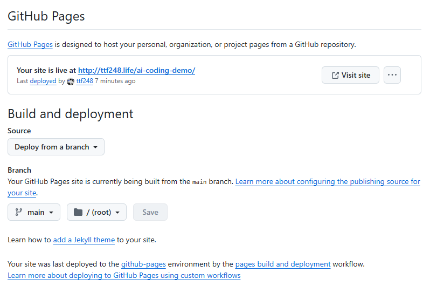Open the GitHub Pages documentation link

[30, 44]
